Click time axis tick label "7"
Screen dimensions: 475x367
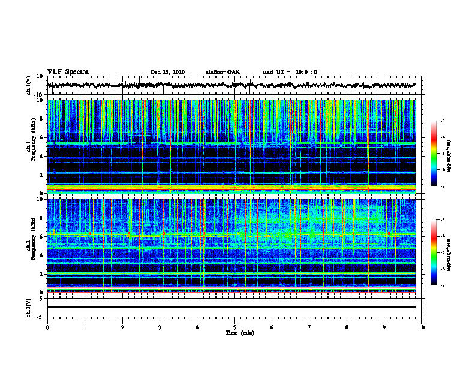[x=309, y=327]
